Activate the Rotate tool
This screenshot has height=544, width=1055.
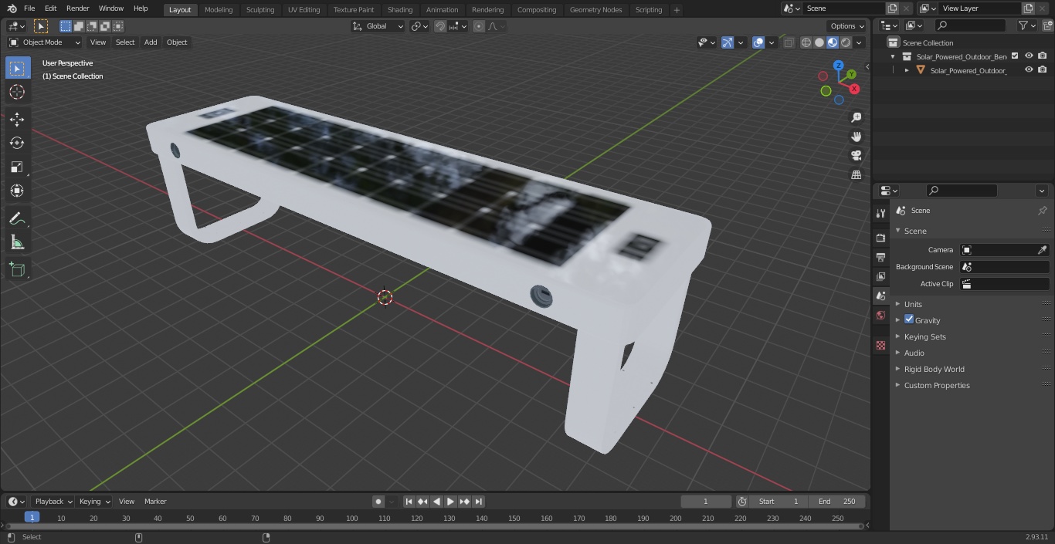pos(17,143)
